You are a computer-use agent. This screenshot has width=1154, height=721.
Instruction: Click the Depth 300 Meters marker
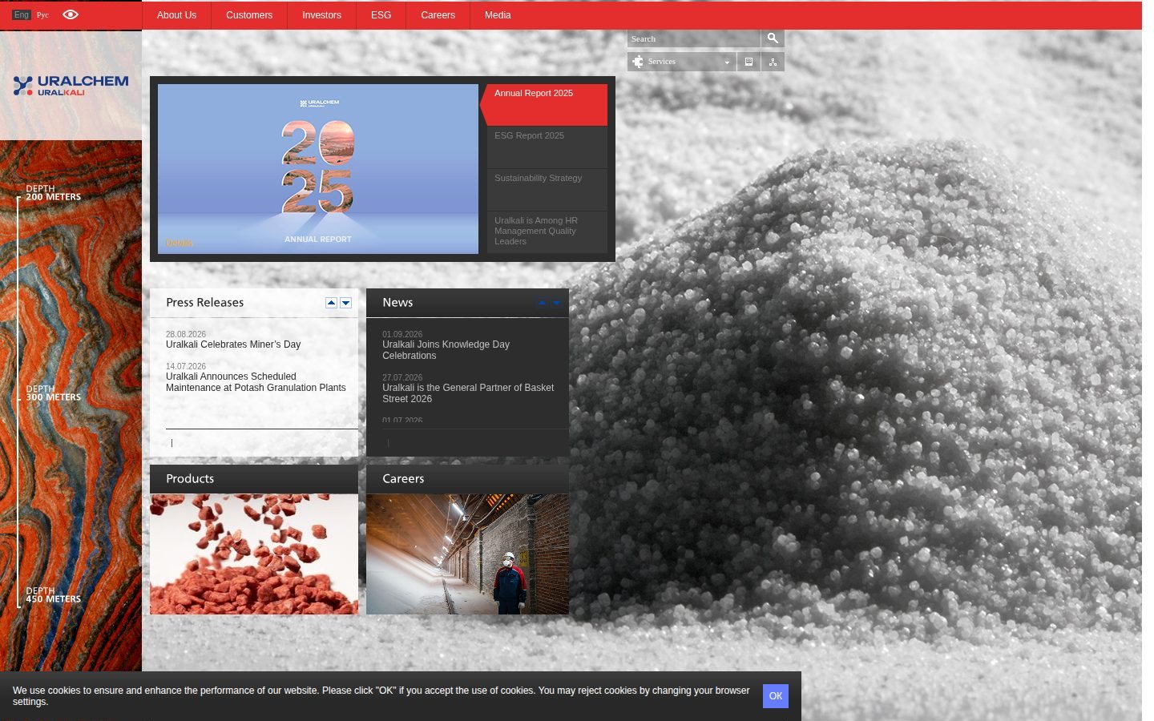53,393
